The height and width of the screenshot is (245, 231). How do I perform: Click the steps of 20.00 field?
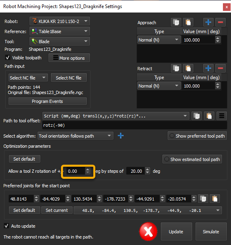pos(136,171)
